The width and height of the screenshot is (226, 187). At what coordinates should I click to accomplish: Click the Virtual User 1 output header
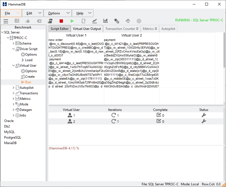point(76,35)
